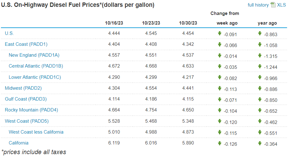The height and width of the screenshot is (156, 288).
Task: Click the Midwest week-ago green down arrow
Action: click(220, 88)
